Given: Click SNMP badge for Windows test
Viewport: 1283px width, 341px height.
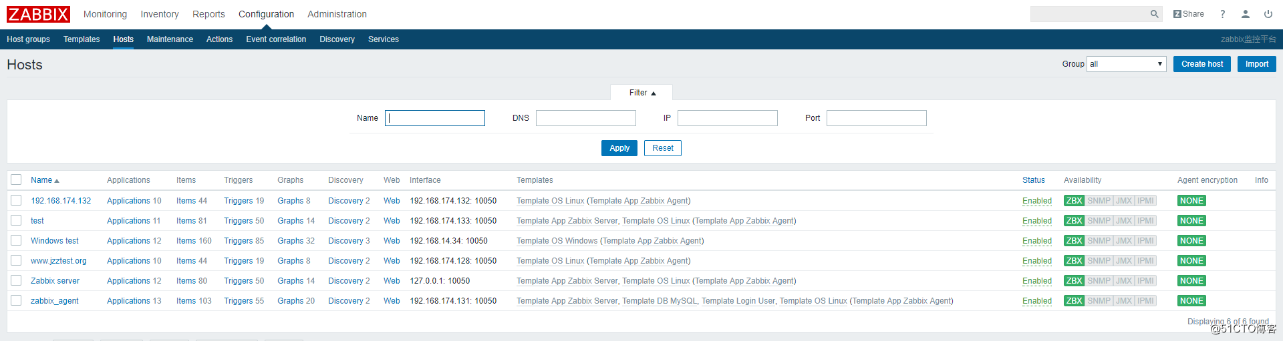Looking at the screenshot, I should (1099, 241).
